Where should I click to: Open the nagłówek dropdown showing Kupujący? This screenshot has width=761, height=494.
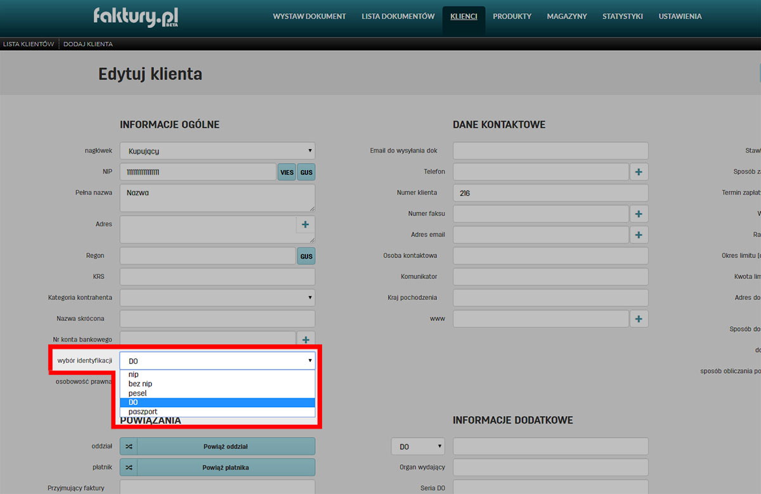217,151
